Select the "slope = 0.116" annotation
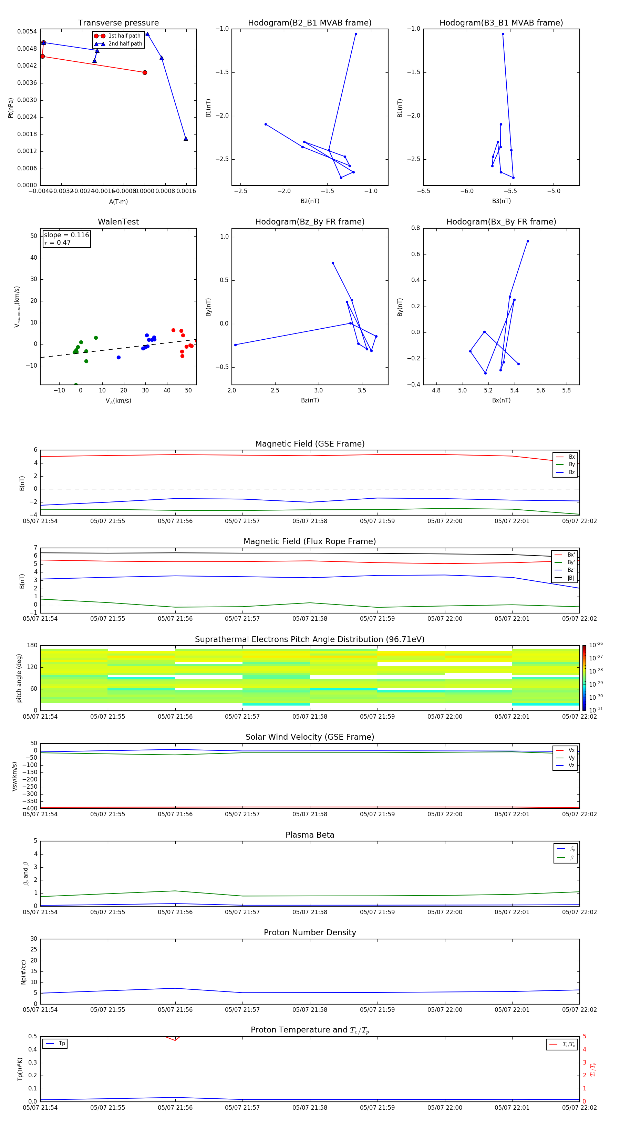Viewport: 620px width, 1138px height. (x=66, y=235)
